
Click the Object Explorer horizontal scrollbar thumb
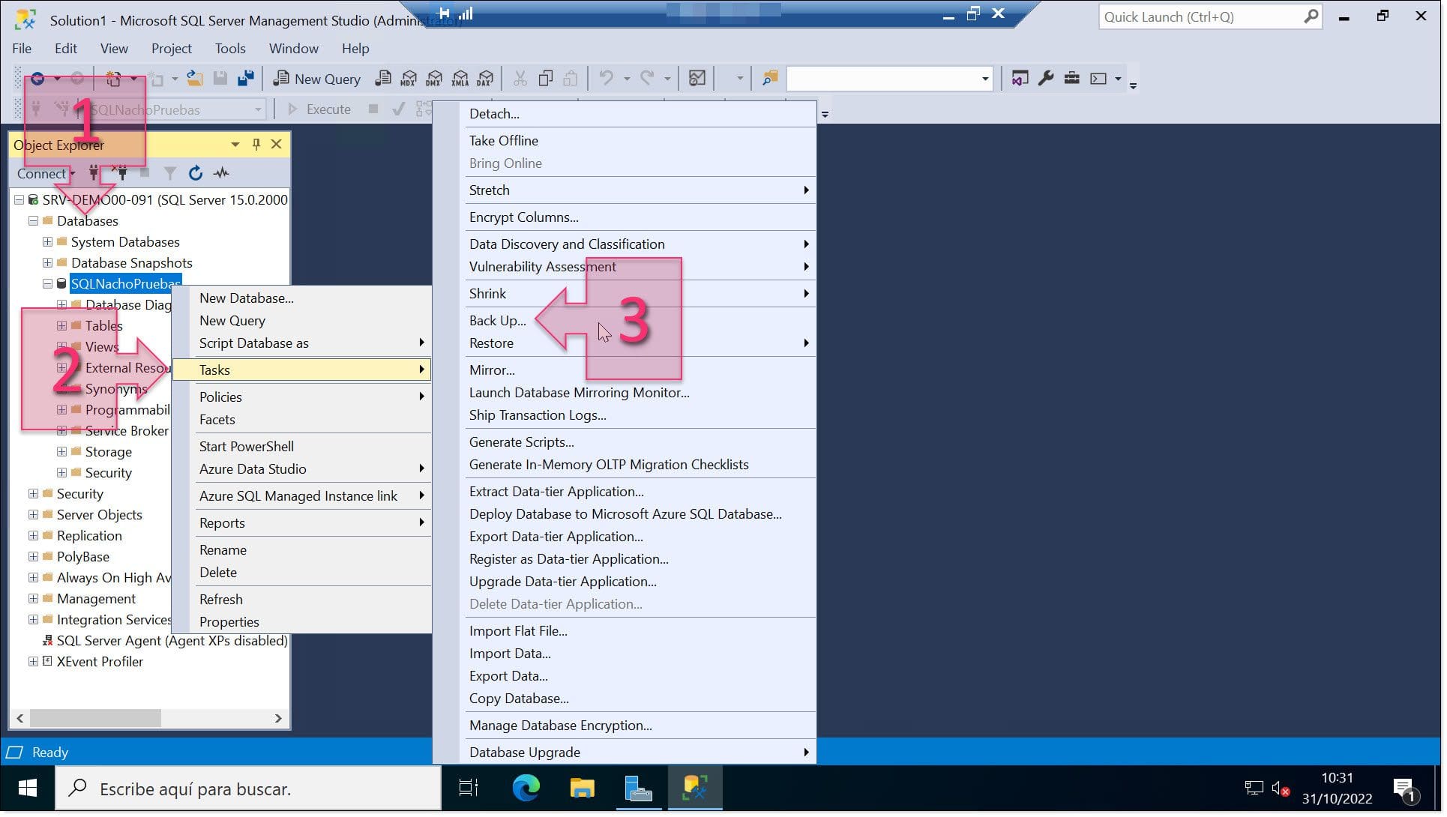pos(95,719)
